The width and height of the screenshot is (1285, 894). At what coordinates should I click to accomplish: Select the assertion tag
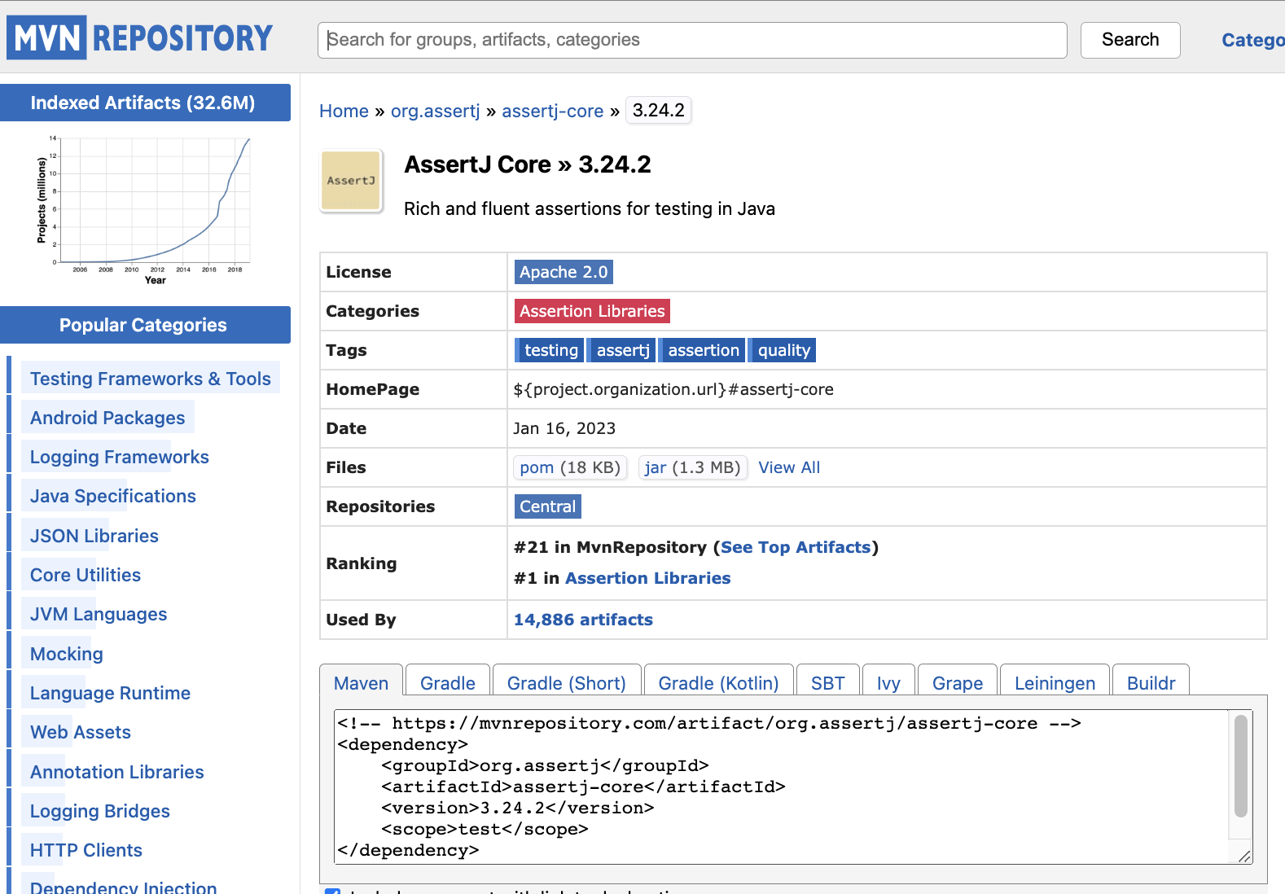pyautogui.click(x=704, y=350)
